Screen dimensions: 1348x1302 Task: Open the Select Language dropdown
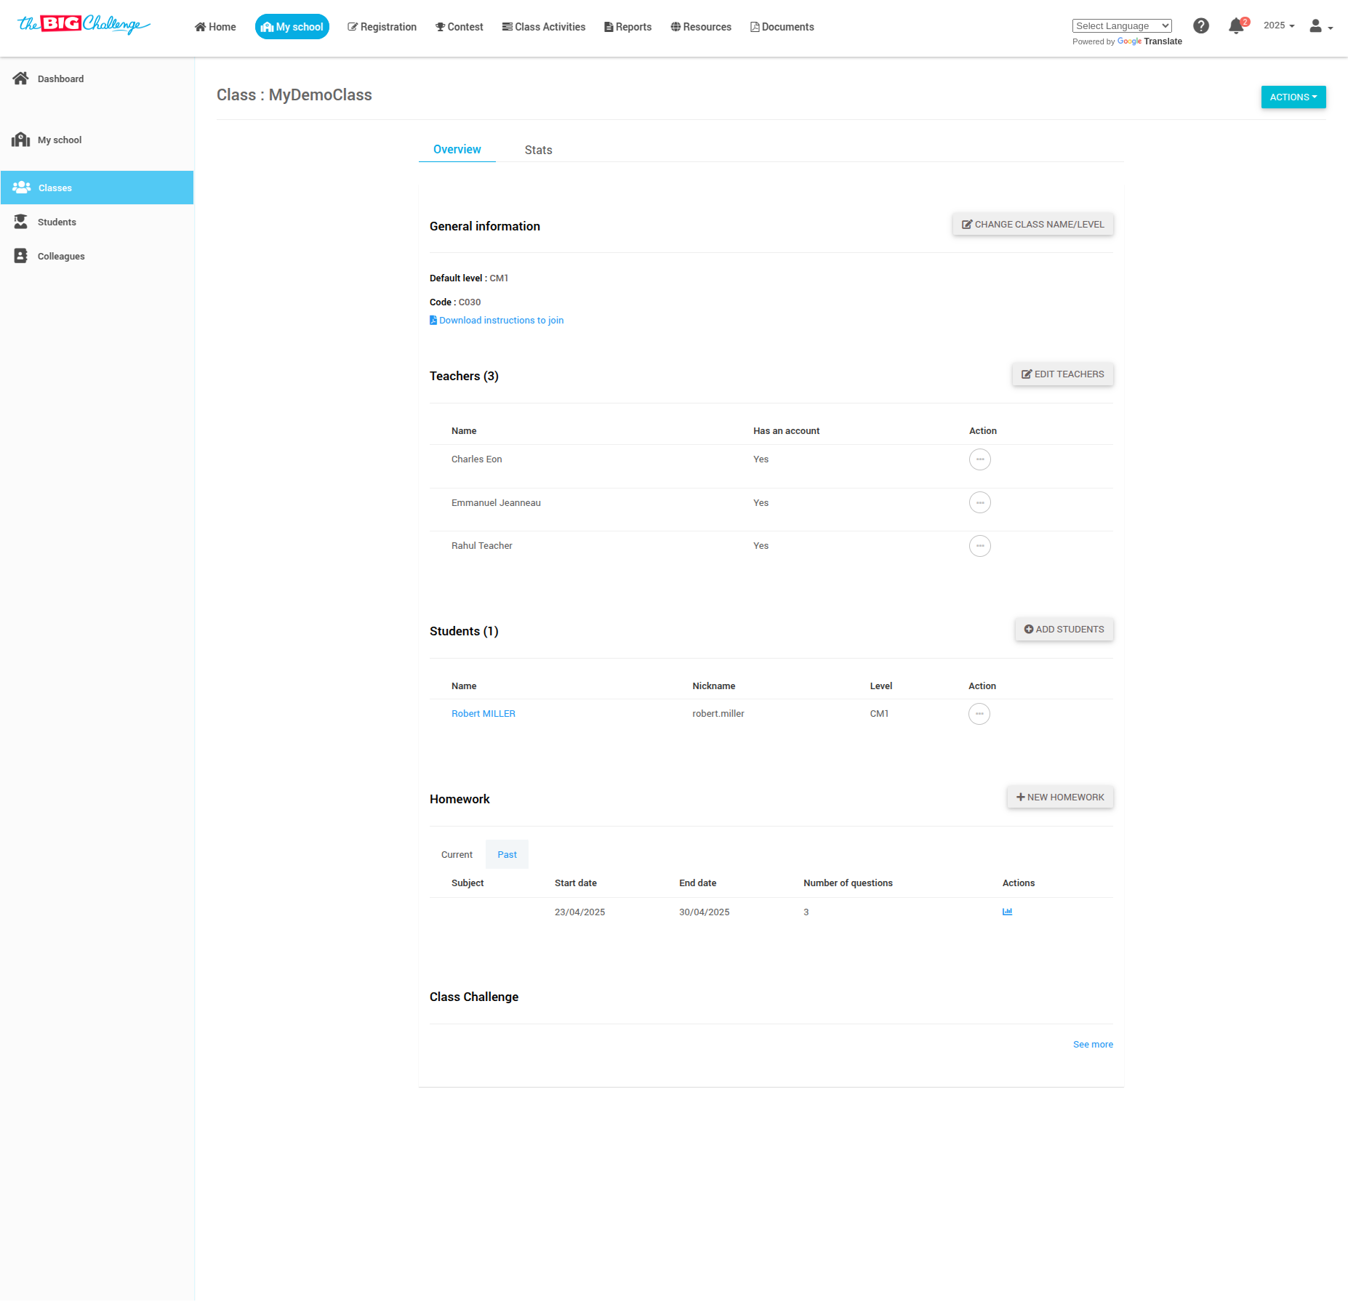[x=1122, y=25]
